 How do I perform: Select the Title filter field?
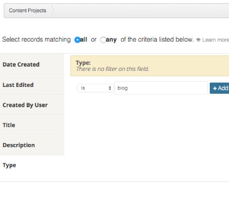[32, 125]
